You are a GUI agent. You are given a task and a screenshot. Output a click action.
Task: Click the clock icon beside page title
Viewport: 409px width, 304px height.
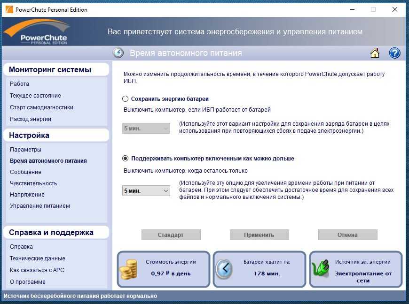click(118, 53)
